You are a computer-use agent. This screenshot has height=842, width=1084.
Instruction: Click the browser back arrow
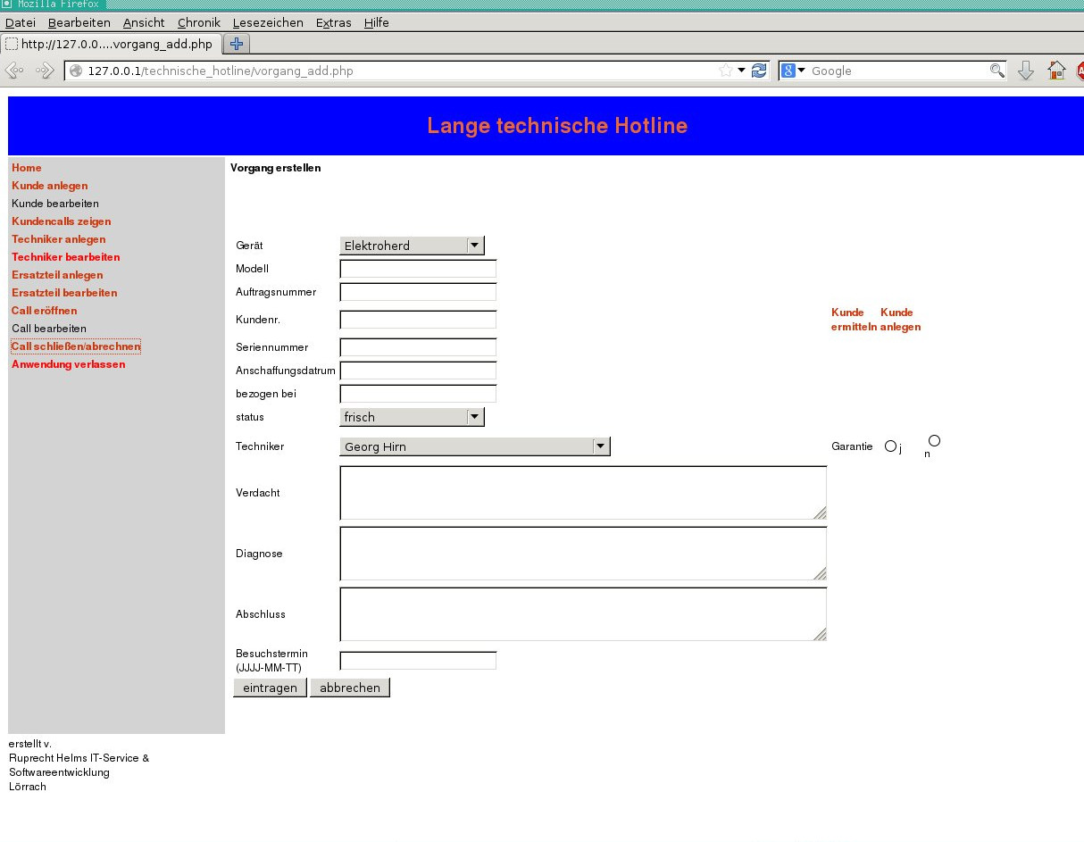coord(14,71)
